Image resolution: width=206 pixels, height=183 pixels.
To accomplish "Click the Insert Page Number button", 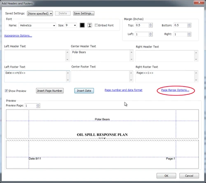I will [x=50, y=91].
